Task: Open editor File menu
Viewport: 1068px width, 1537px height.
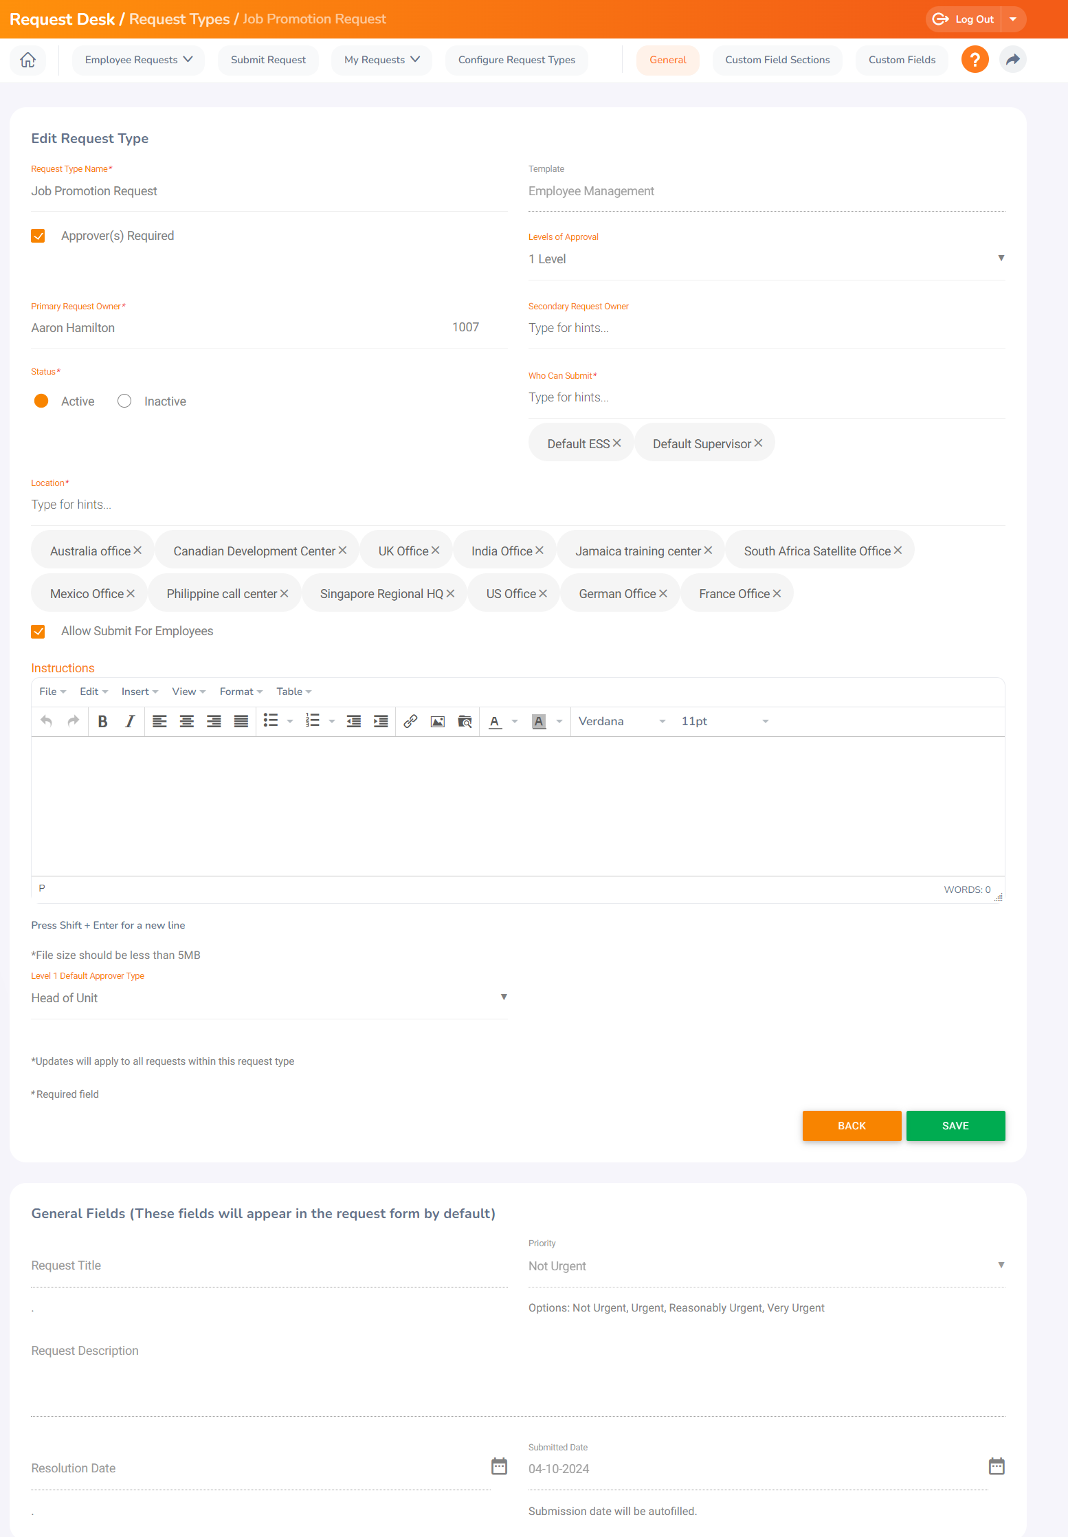Action: (x=53, y=692)
